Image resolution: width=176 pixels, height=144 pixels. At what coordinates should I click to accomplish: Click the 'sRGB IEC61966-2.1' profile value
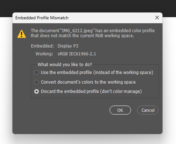click(x=77, y=54)
